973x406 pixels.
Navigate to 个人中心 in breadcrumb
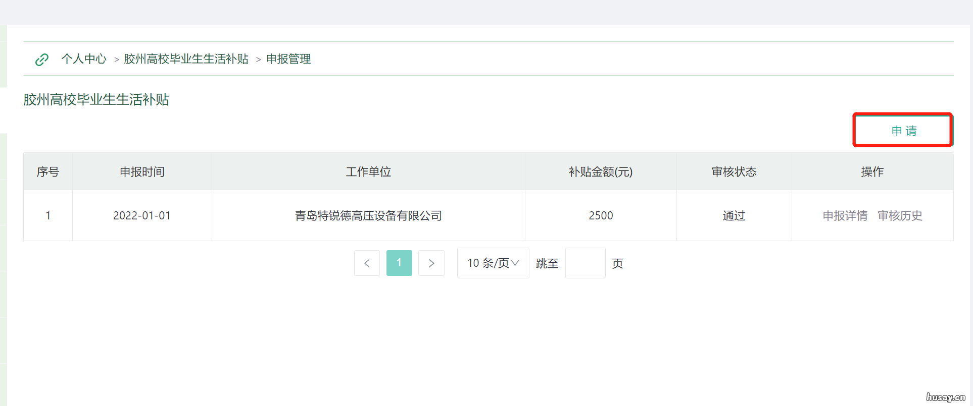coord(84,59)
